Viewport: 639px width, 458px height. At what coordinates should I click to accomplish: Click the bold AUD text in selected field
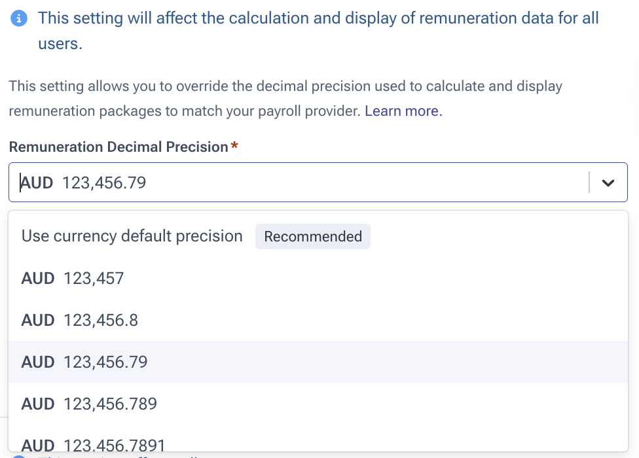click(37, 183)
